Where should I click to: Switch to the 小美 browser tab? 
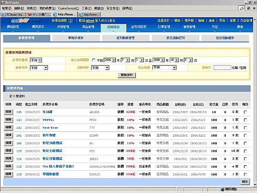[x=39, y=15]
